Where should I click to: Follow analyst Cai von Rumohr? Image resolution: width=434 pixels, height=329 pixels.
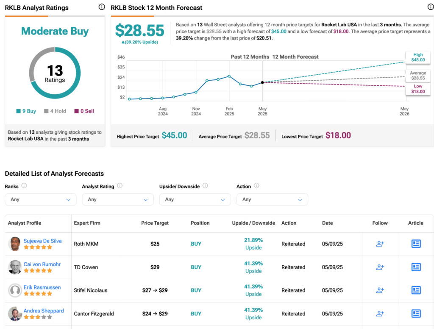pyautogui.click(x=380, y=267)
